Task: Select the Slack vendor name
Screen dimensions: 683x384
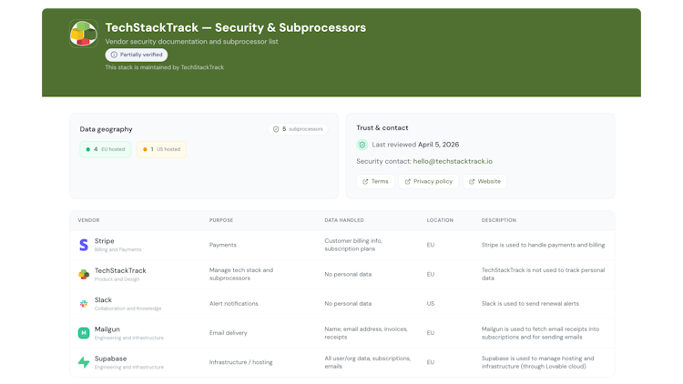Action: tap(103, 300)
